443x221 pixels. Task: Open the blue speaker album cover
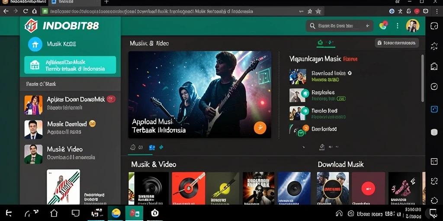[x=294, y=188]
